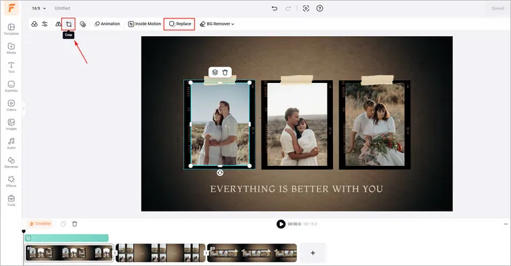Click the Opacity overlapping-circles icon
Image resolution: width=511 pixels, height=266 pixels.
[x=83, y=24]
